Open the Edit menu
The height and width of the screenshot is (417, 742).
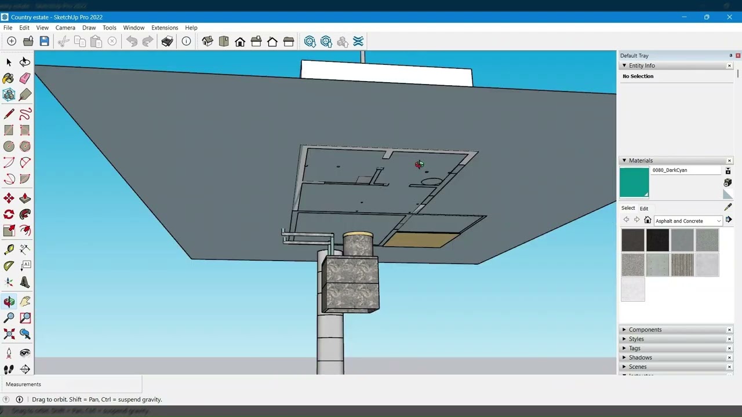point(24,28)
